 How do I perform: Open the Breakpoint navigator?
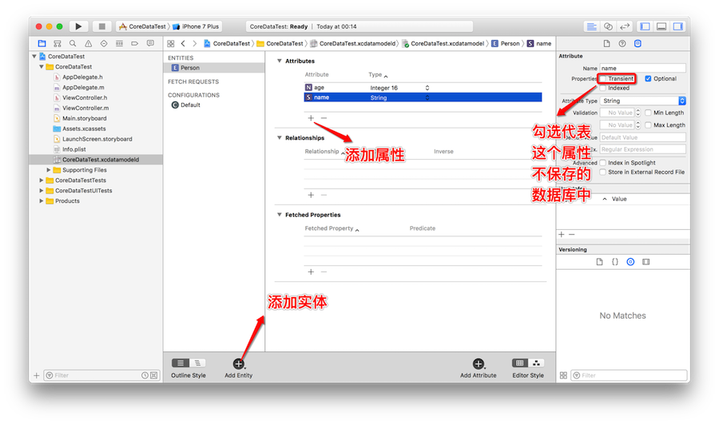[x=135, y=44]
